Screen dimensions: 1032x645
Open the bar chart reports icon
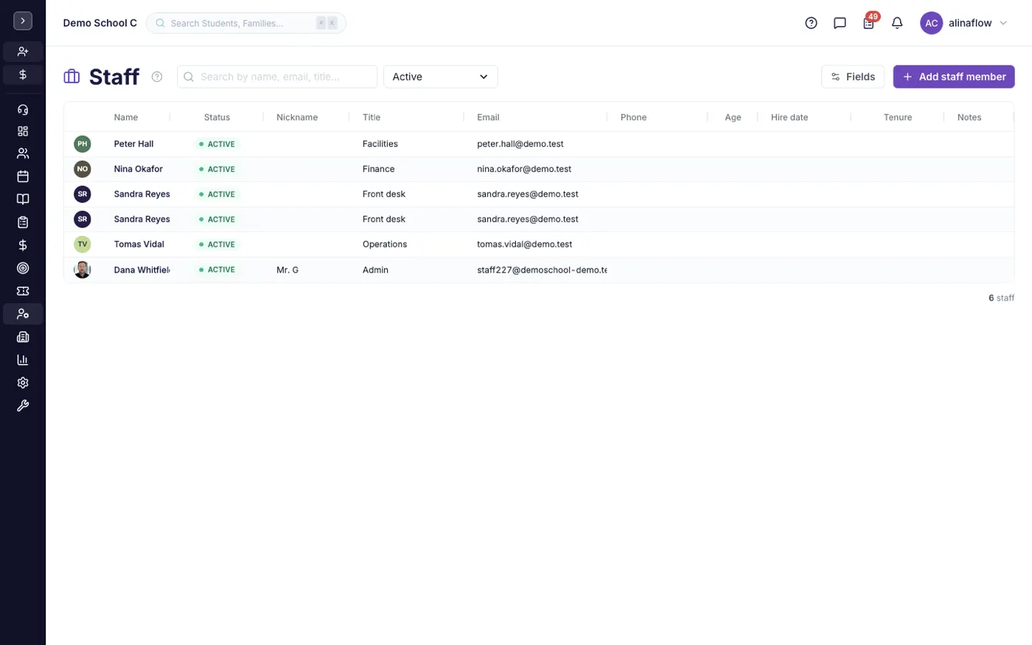click(x=23, y=360)
